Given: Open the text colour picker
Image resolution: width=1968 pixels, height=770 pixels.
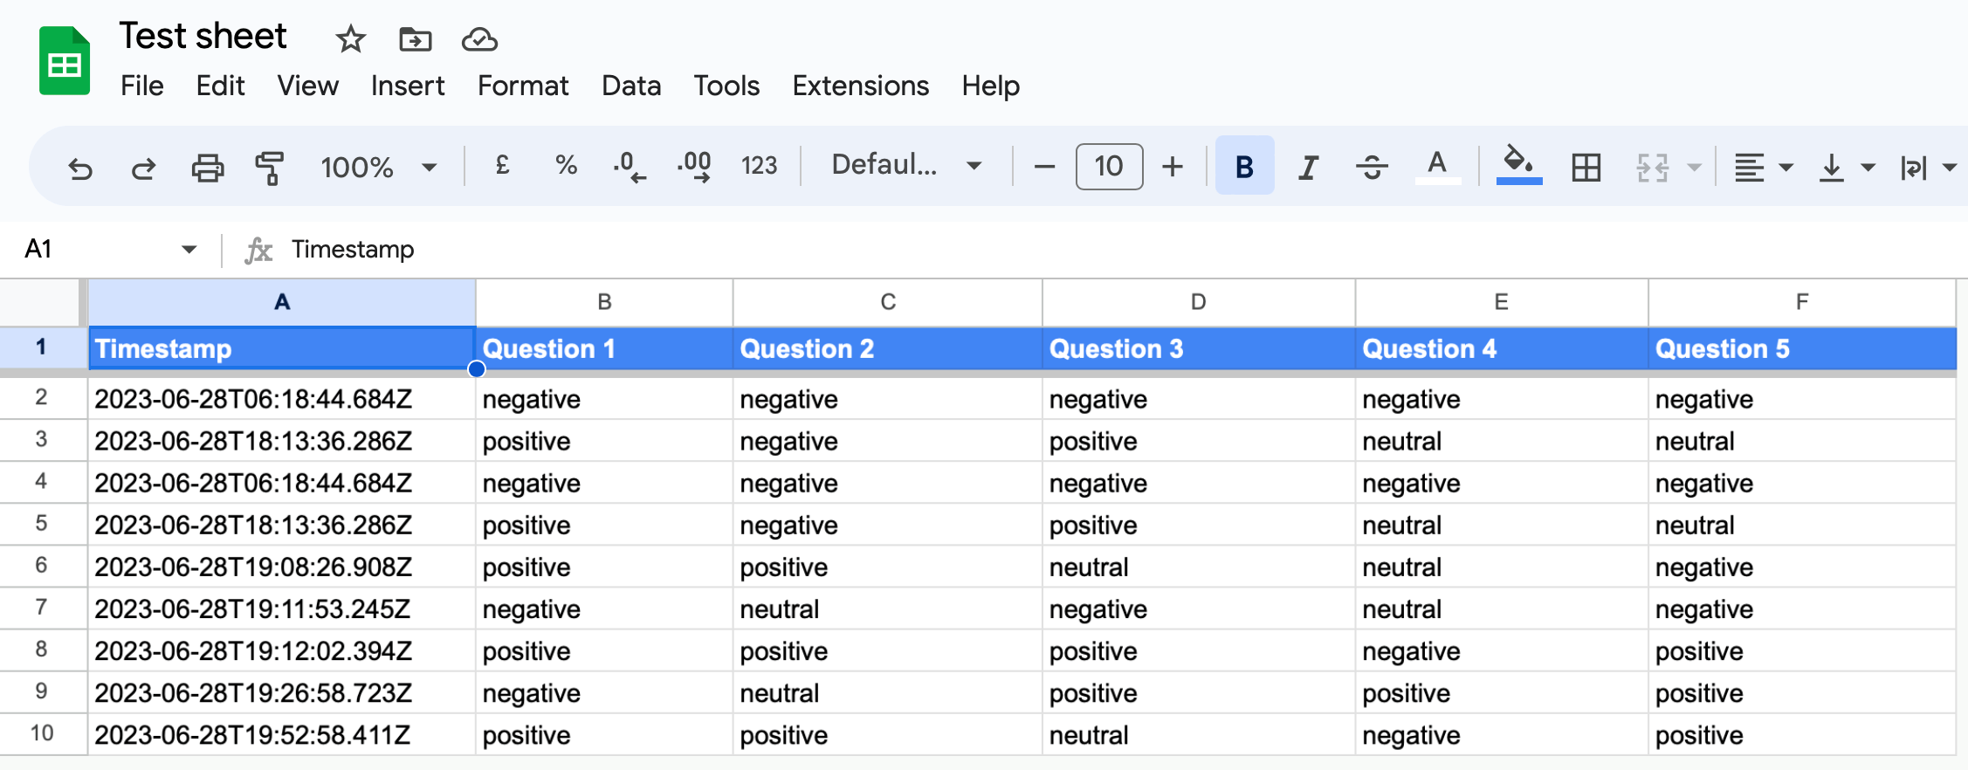Looking at the screenshot, I should [x=1437, y=166].
